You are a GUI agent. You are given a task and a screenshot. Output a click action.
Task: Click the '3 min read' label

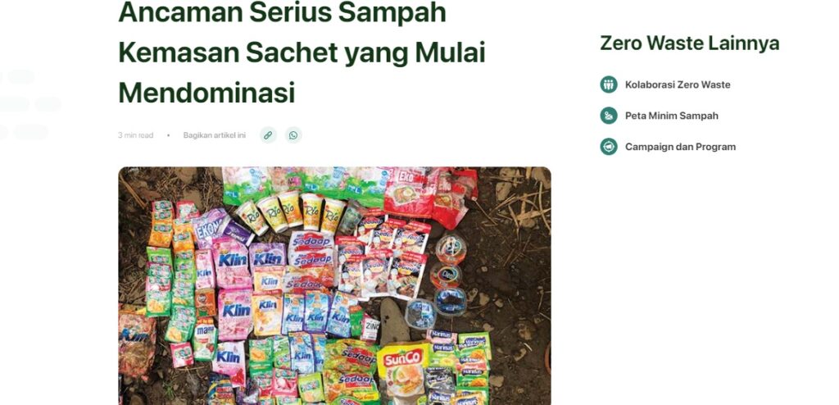pyautogui.click(x=135, y=135)
